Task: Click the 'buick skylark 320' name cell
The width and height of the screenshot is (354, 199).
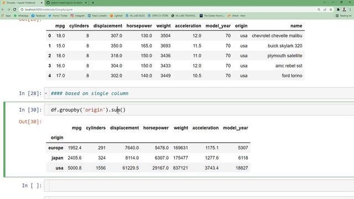Action: tap(285, 46)
